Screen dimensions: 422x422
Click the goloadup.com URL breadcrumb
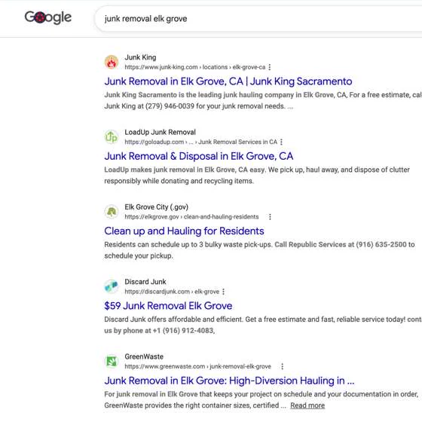[x=200, y=142]
